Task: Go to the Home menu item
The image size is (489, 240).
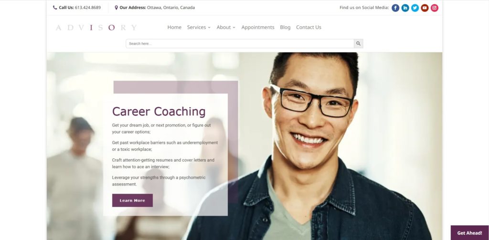Action: (174, 27)
